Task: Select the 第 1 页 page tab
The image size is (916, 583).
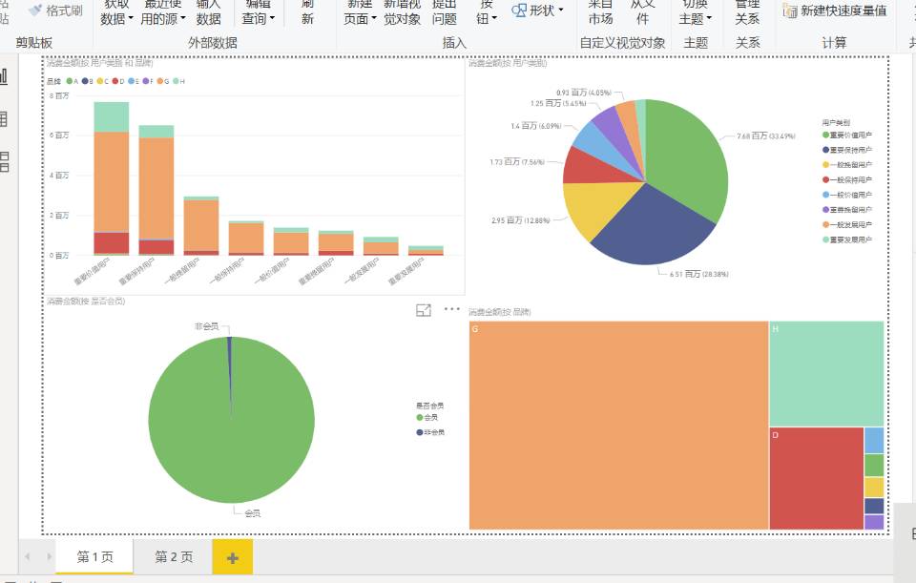Action: coord(94,556)
